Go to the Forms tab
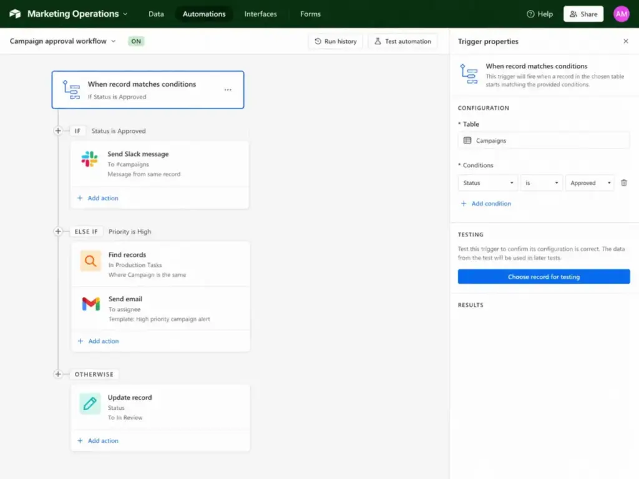This screenshot has height=479, width=639. pyautogui.click(x=310, y=14)
